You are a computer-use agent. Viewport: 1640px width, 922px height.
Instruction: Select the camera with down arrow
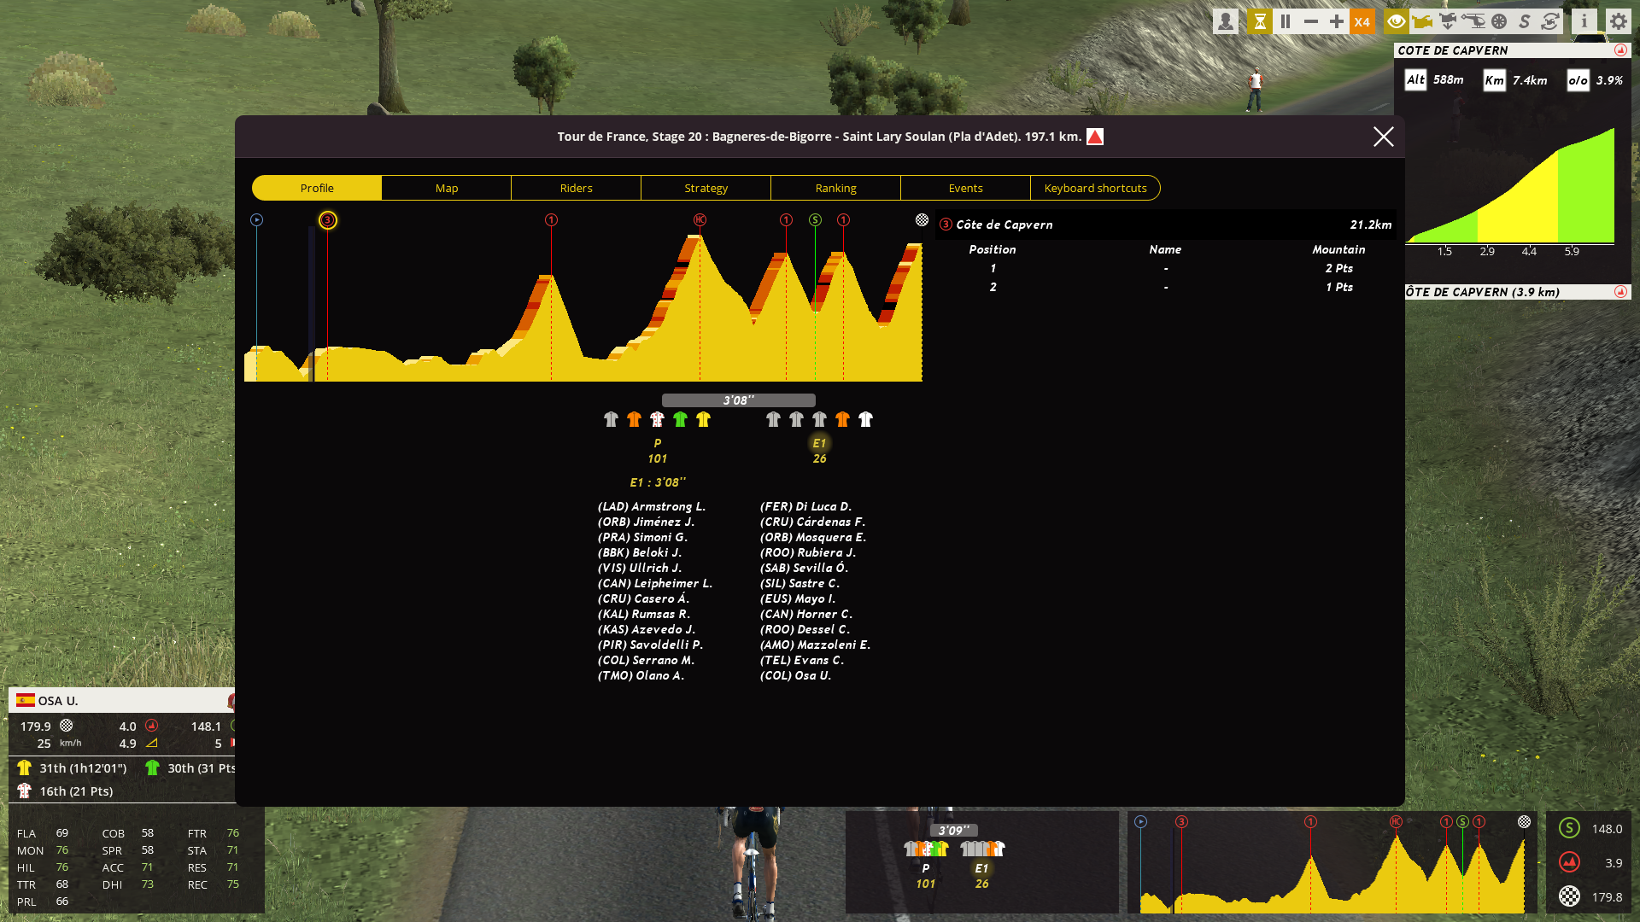(1448, 21)
